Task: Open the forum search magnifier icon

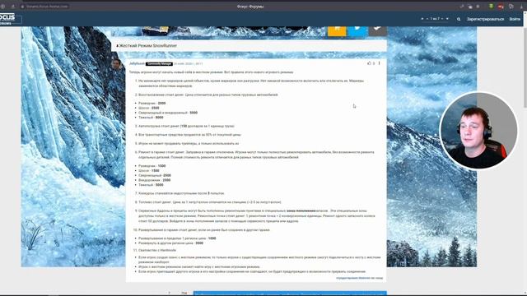Action: 459,19
